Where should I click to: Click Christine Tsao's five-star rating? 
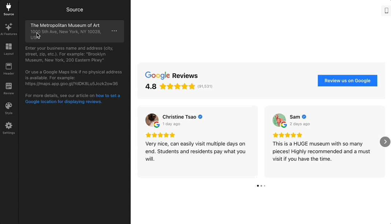(160, 135)
